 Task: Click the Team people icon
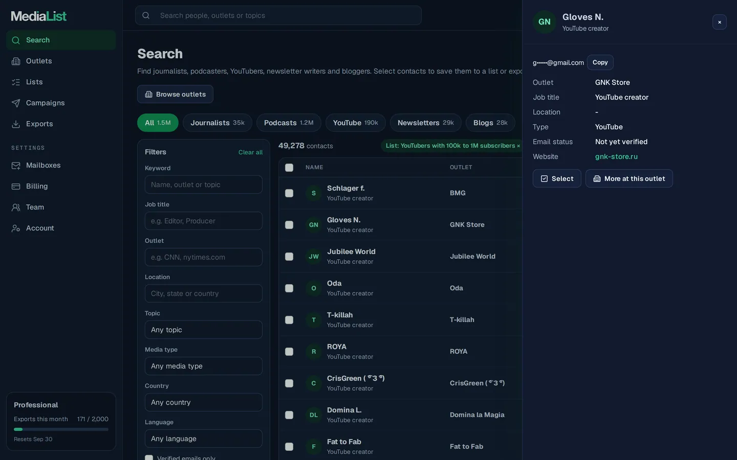tap(16, 208)
